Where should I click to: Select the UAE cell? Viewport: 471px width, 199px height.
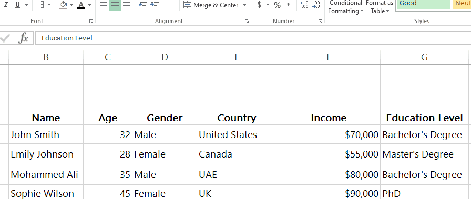point(237,174)
